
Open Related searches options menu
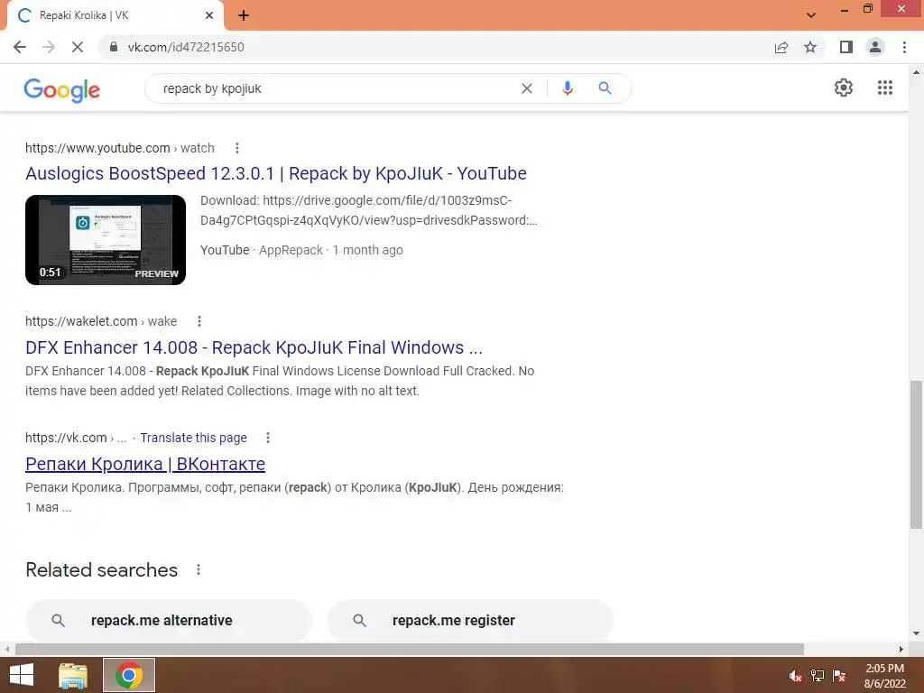click(x=199, y=570)
